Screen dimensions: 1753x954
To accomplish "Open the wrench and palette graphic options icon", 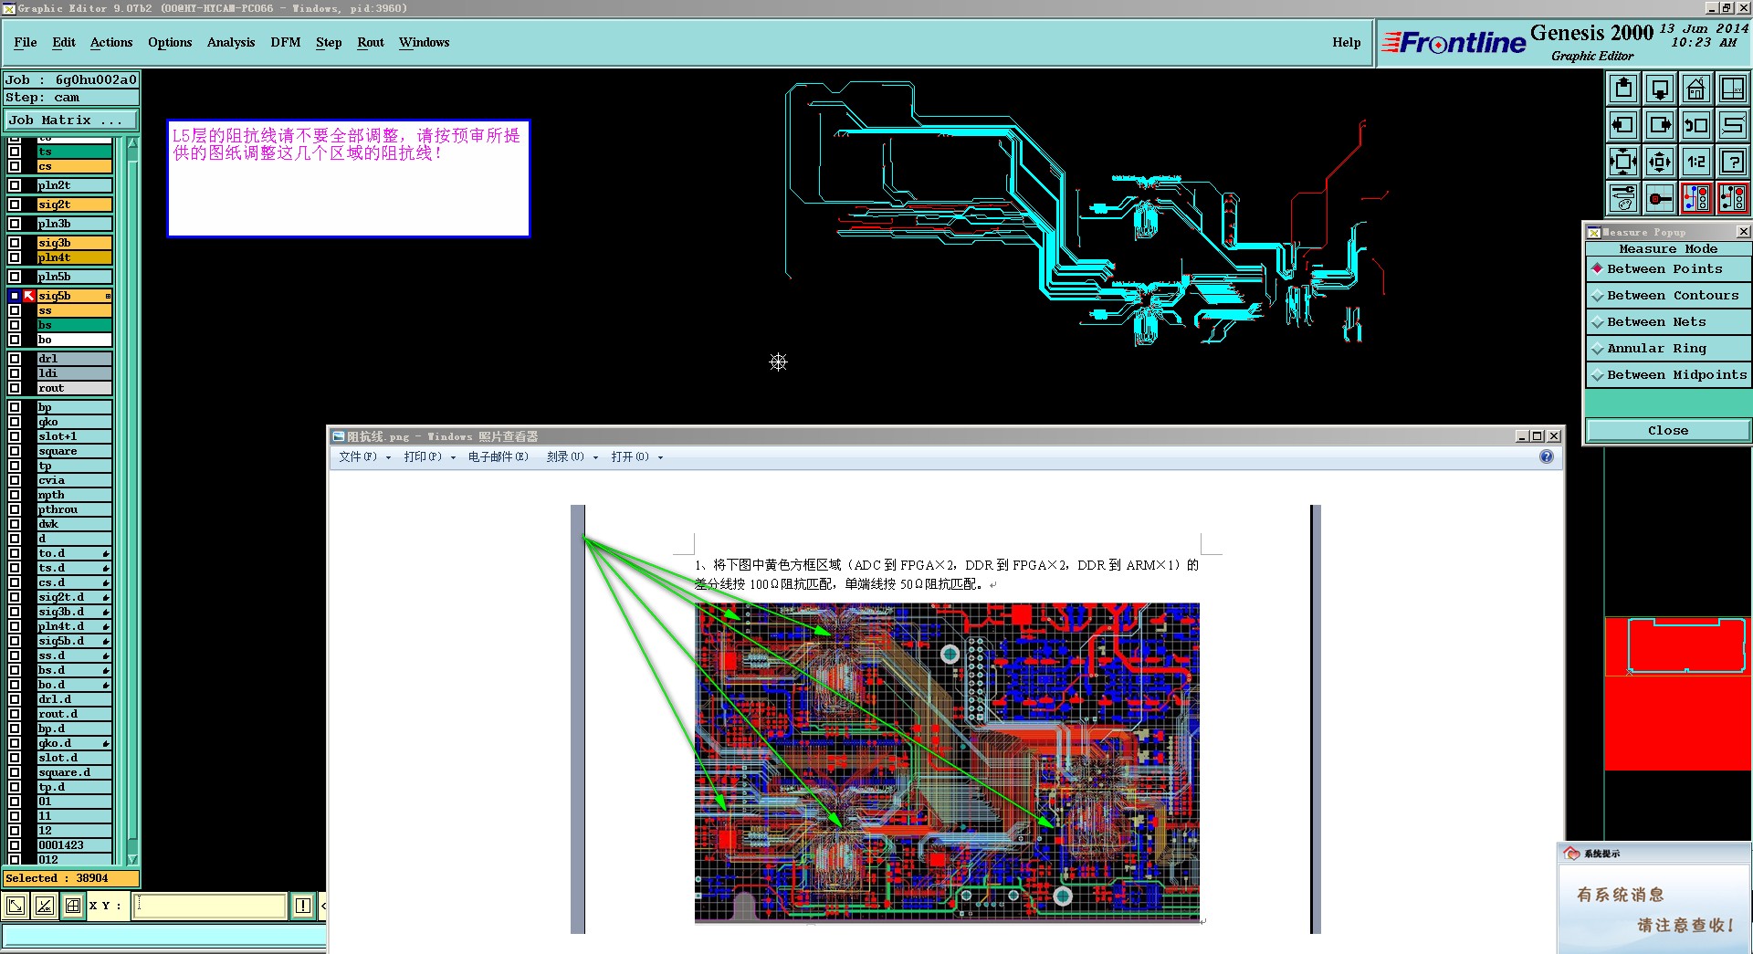I will pos(1623,198).
